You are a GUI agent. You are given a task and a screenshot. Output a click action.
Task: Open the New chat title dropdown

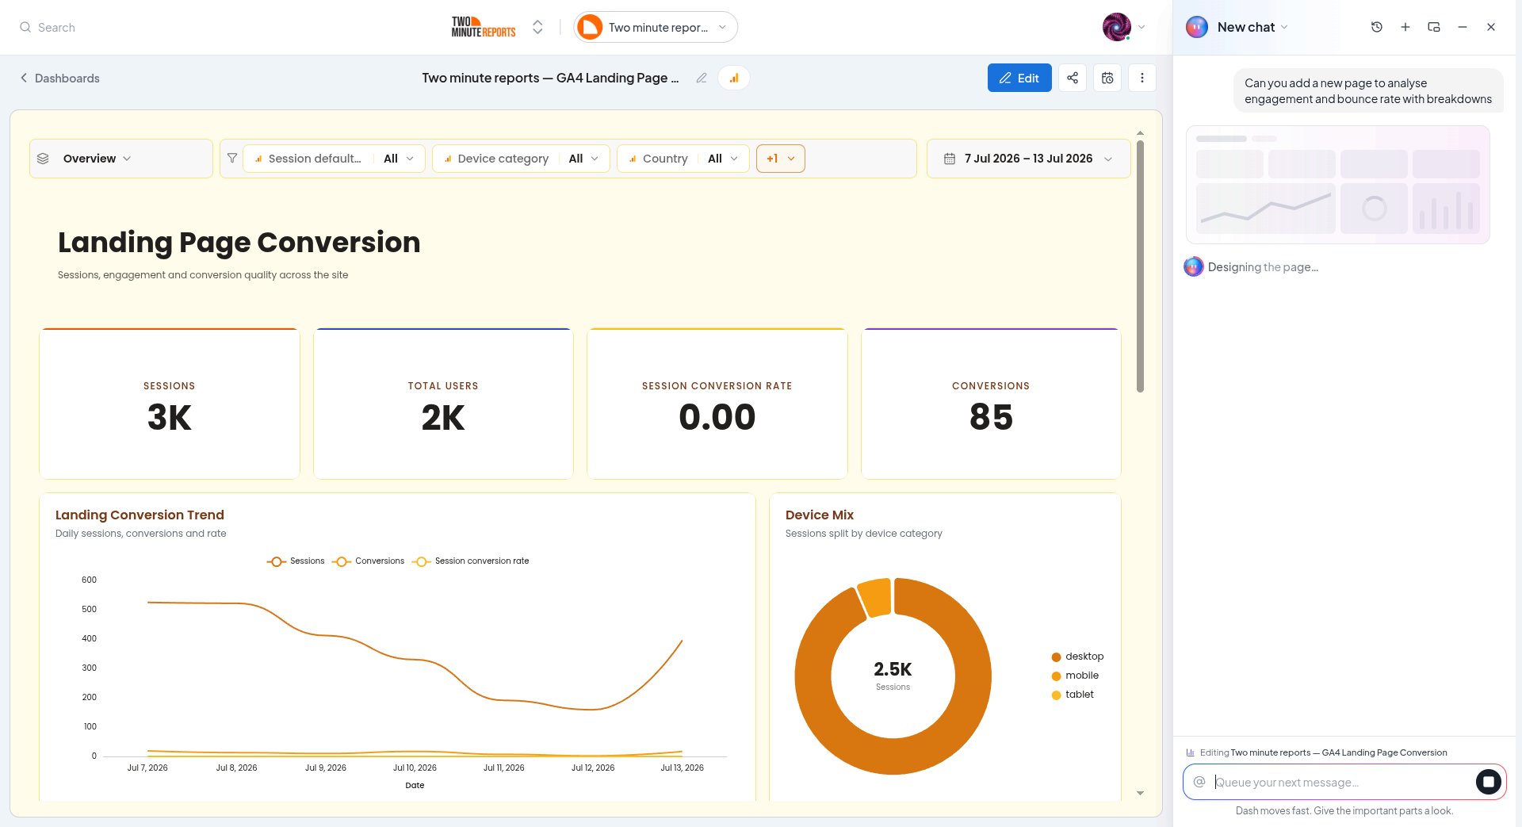pos(1252,27)
